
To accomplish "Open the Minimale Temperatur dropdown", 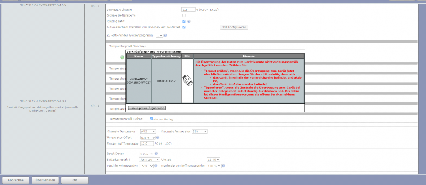I will (147, 131).
